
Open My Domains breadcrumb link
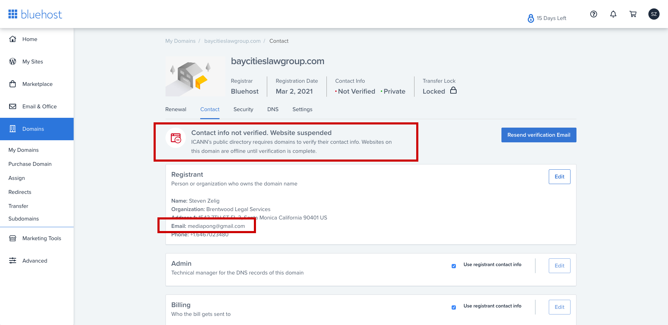[x=180, y=41]
